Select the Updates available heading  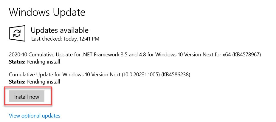pos(60,30)
